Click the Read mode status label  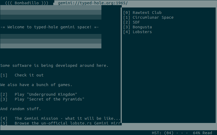[x=207, y=133]
